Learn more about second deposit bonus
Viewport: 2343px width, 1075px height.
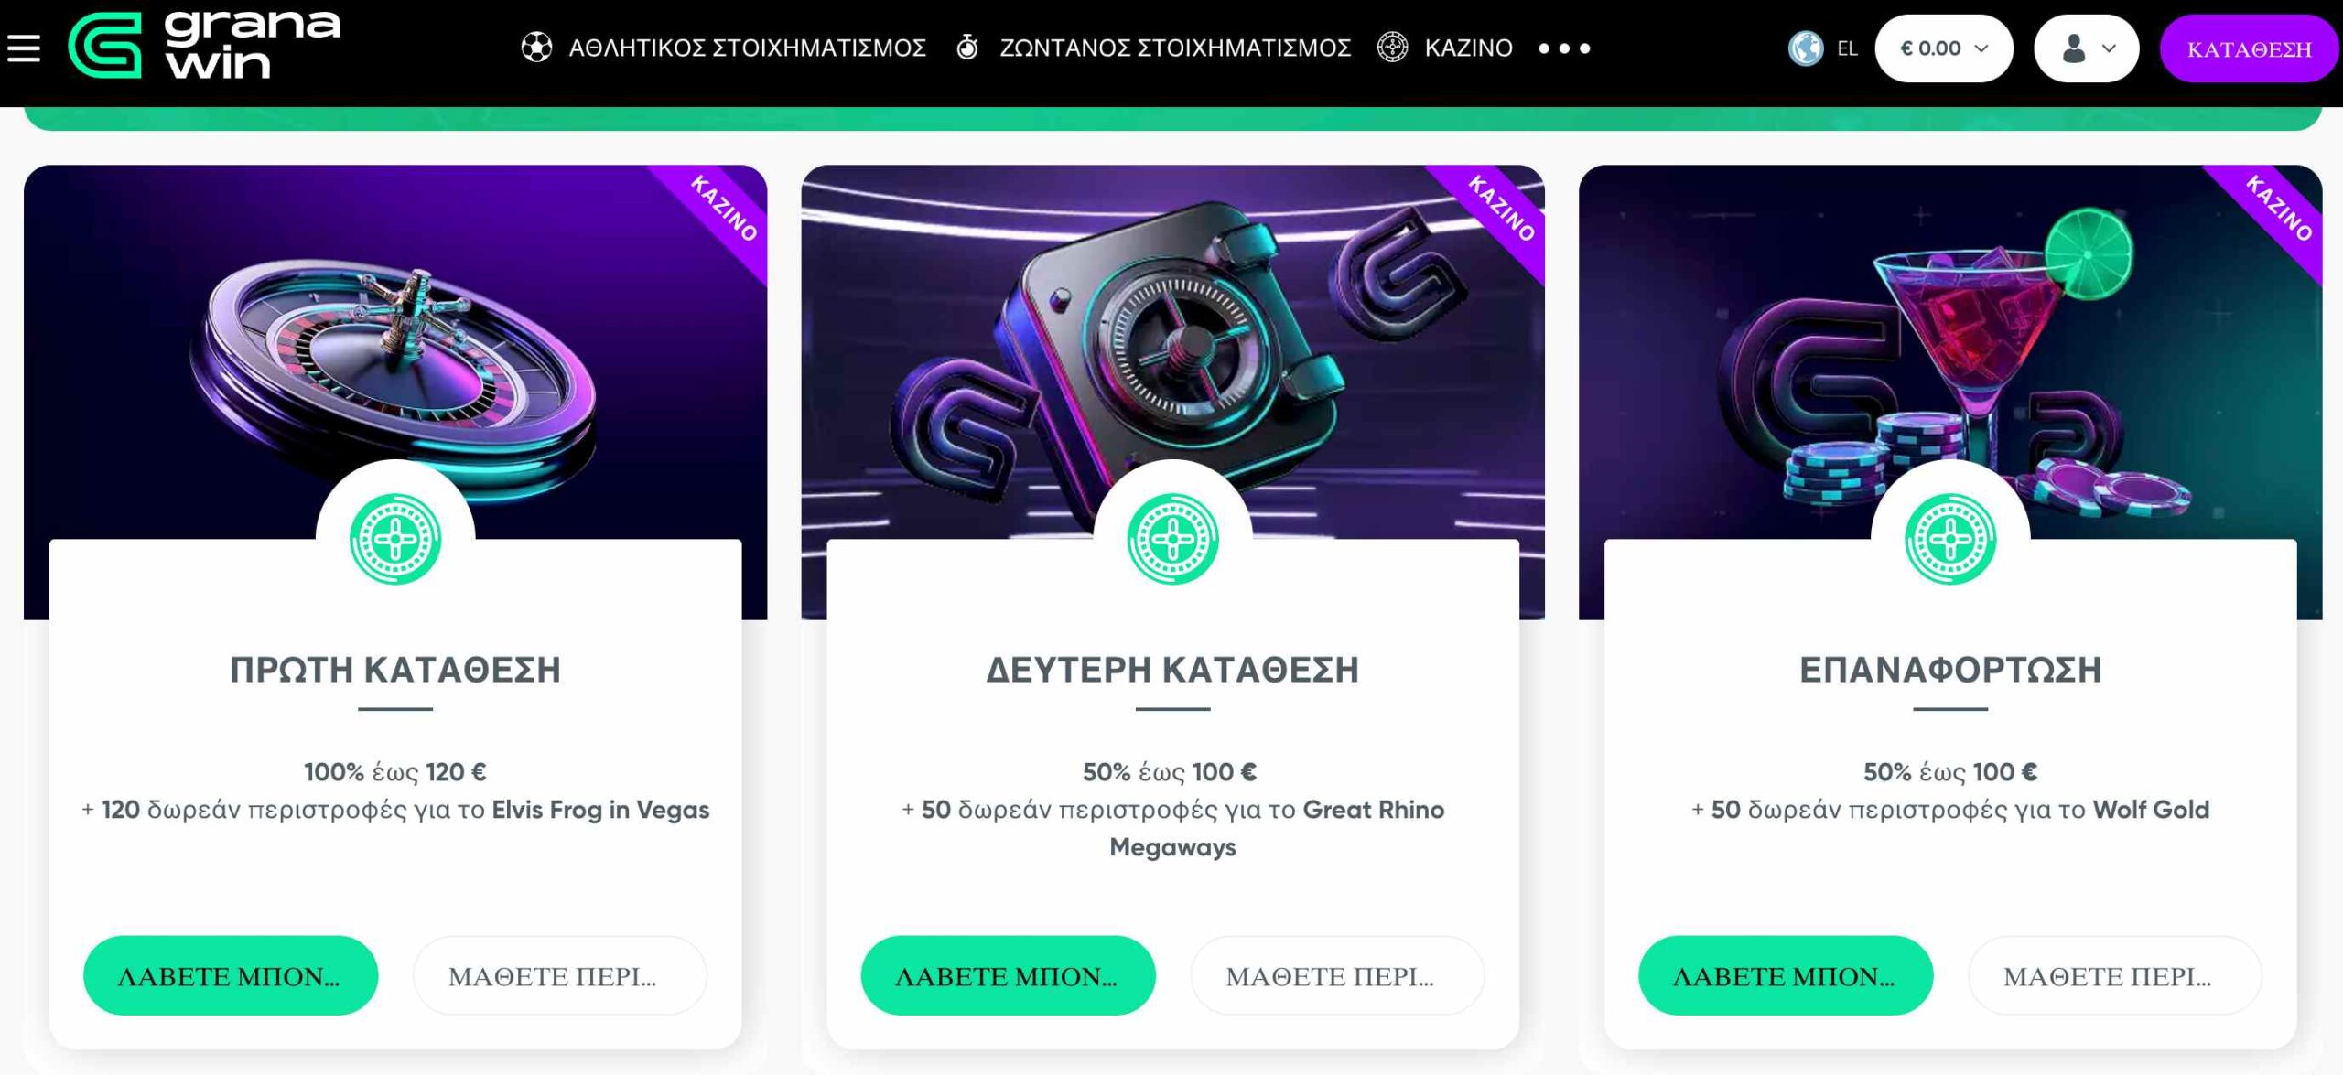pos(1337,975)
